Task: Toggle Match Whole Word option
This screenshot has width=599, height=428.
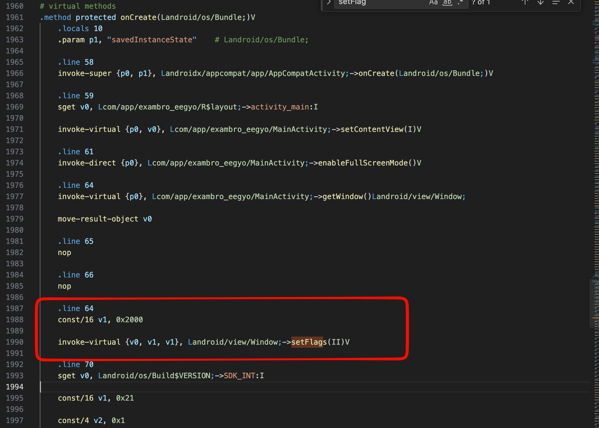Action: [x=447, y=2]
